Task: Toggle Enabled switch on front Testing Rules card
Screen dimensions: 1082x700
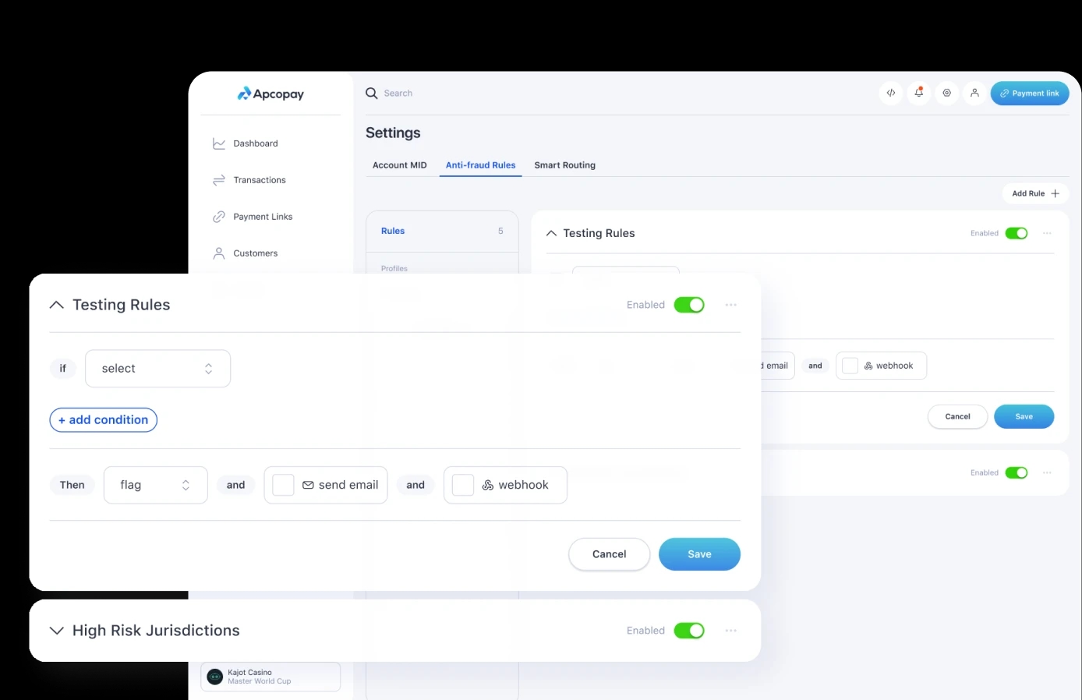Action: click(x=689, y=305)
